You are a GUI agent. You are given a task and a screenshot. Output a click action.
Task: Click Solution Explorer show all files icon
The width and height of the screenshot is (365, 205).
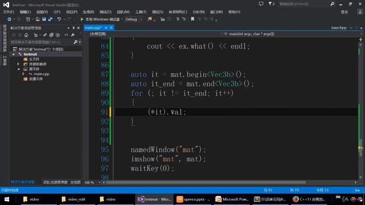(58, 35)
